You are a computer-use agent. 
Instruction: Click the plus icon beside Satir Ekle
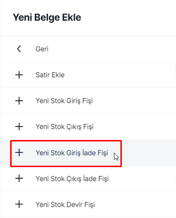(x=19, y=75)
